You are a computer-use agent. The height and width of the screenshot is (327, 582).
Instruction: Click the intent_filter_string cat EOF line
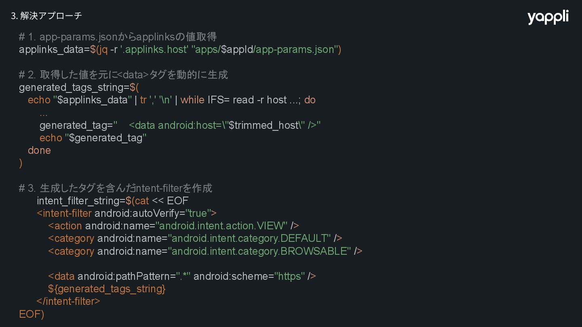113,201
